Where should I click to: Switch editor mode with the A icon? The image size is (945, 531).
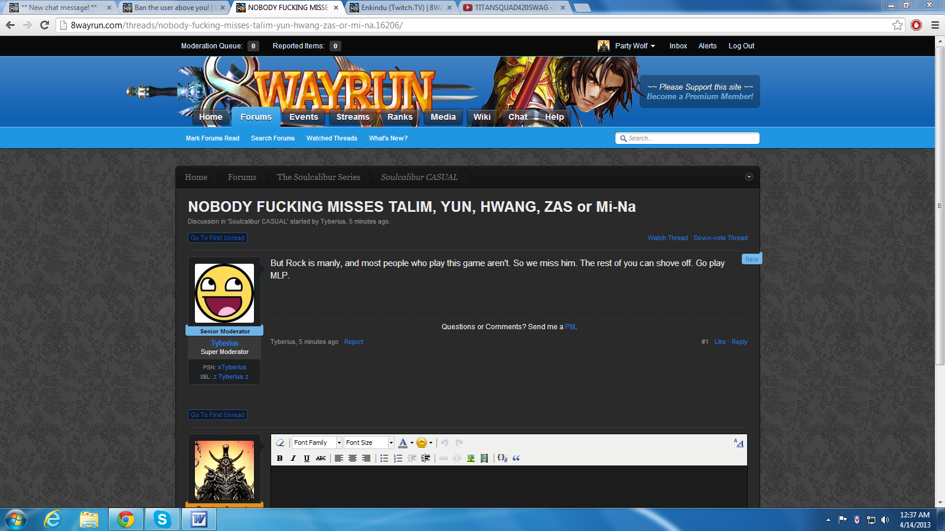[739, 442]
